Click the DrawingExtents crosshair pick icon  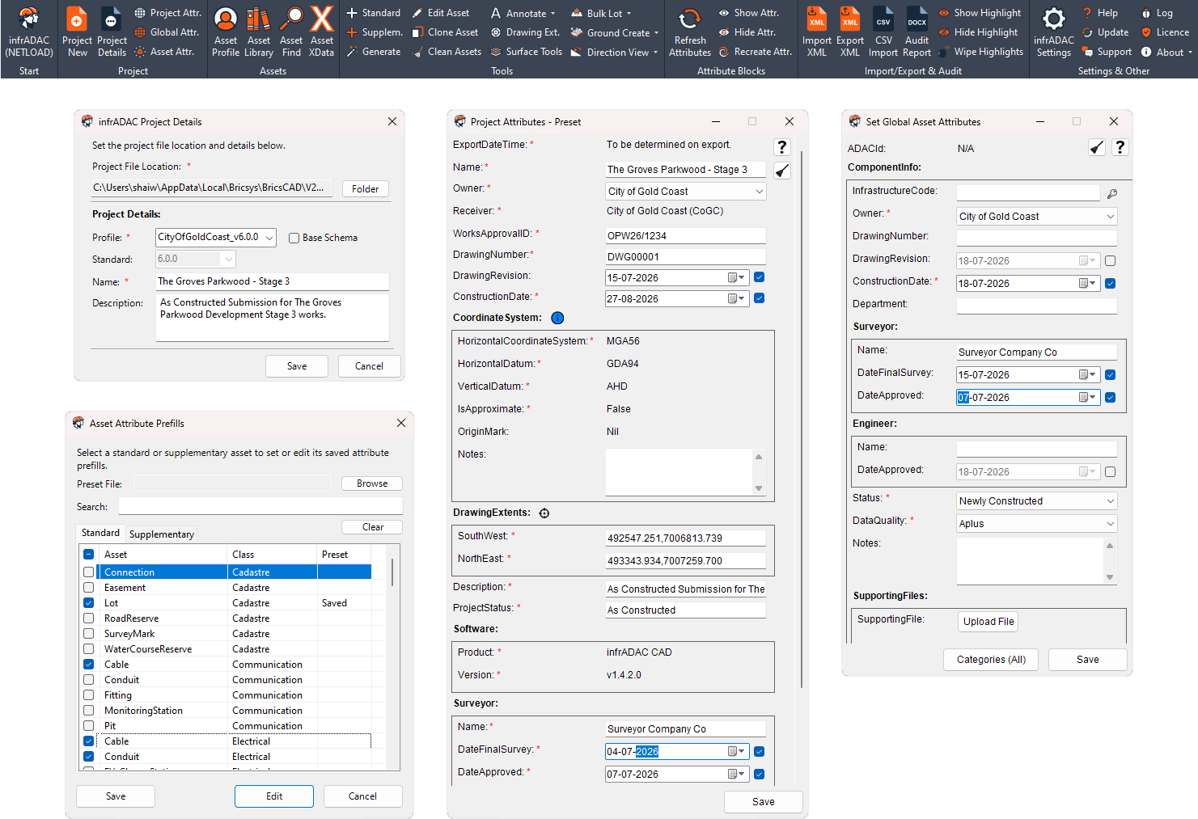(x=544, y=513)
